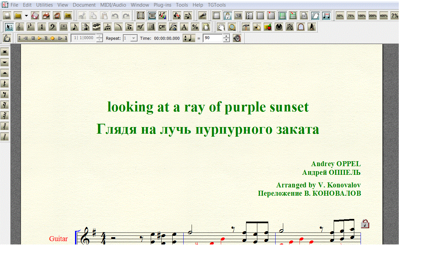Select the Tempo metronome tool
423x271 pixels.
[312, 27]
